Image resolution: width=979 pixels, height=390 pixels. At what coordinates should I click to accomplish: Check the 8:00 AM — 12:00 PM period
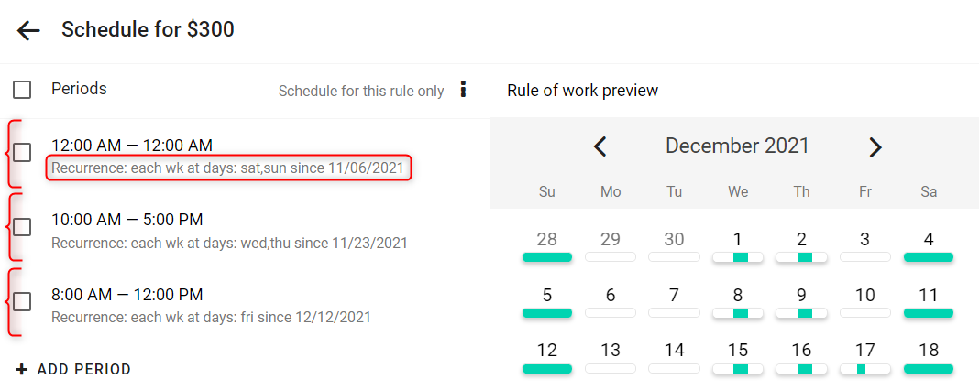(x=23, y=301)
